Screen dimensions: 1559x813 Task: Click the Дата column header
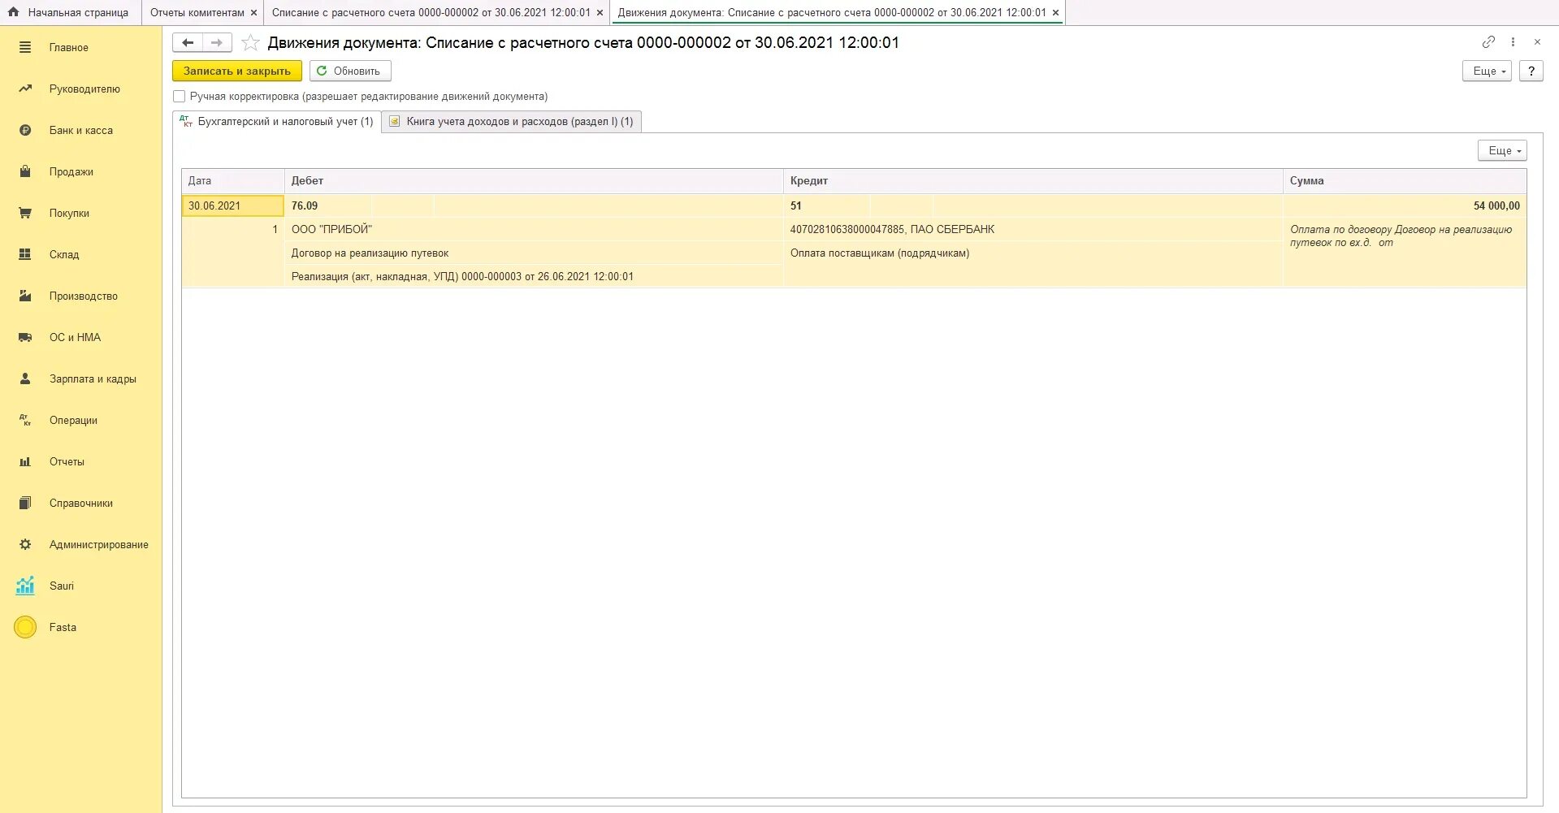click(233, 181)
